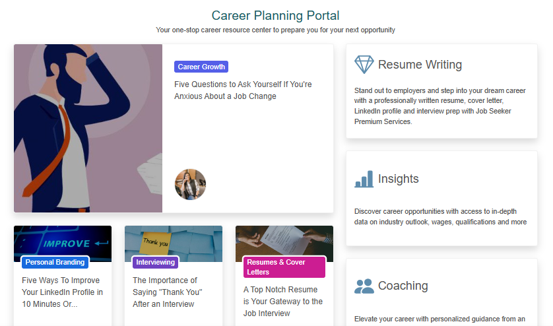553x326 pixels.
Task: Open the Insights section heading
Action: point(398,179)
